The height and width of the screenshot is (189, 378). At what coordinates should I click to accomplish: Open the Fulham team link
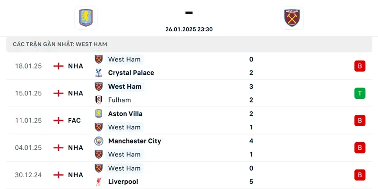120,100
